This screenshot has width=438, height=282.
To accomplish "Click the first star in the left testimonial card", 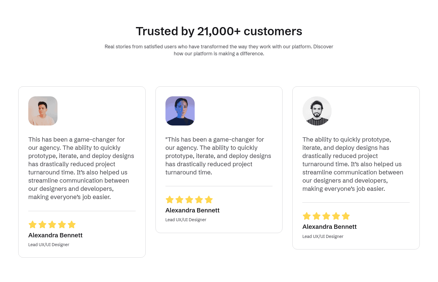I will coord(33,225).
